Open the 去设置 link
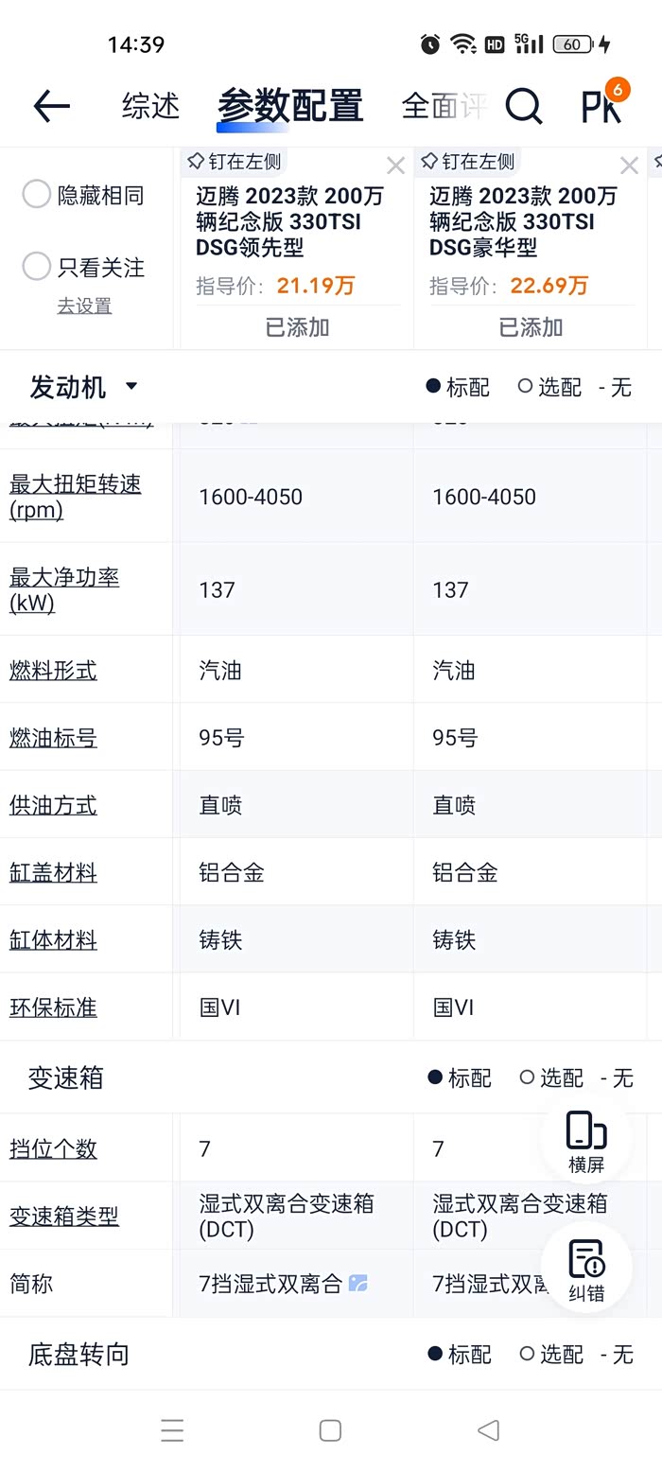662x1471 pixels. 84,306
